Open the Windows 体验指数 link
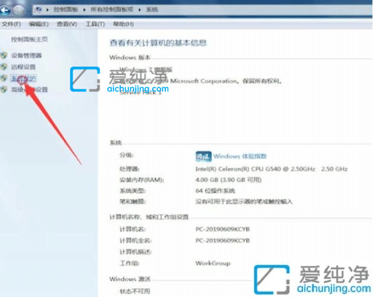 coord(240,157)
